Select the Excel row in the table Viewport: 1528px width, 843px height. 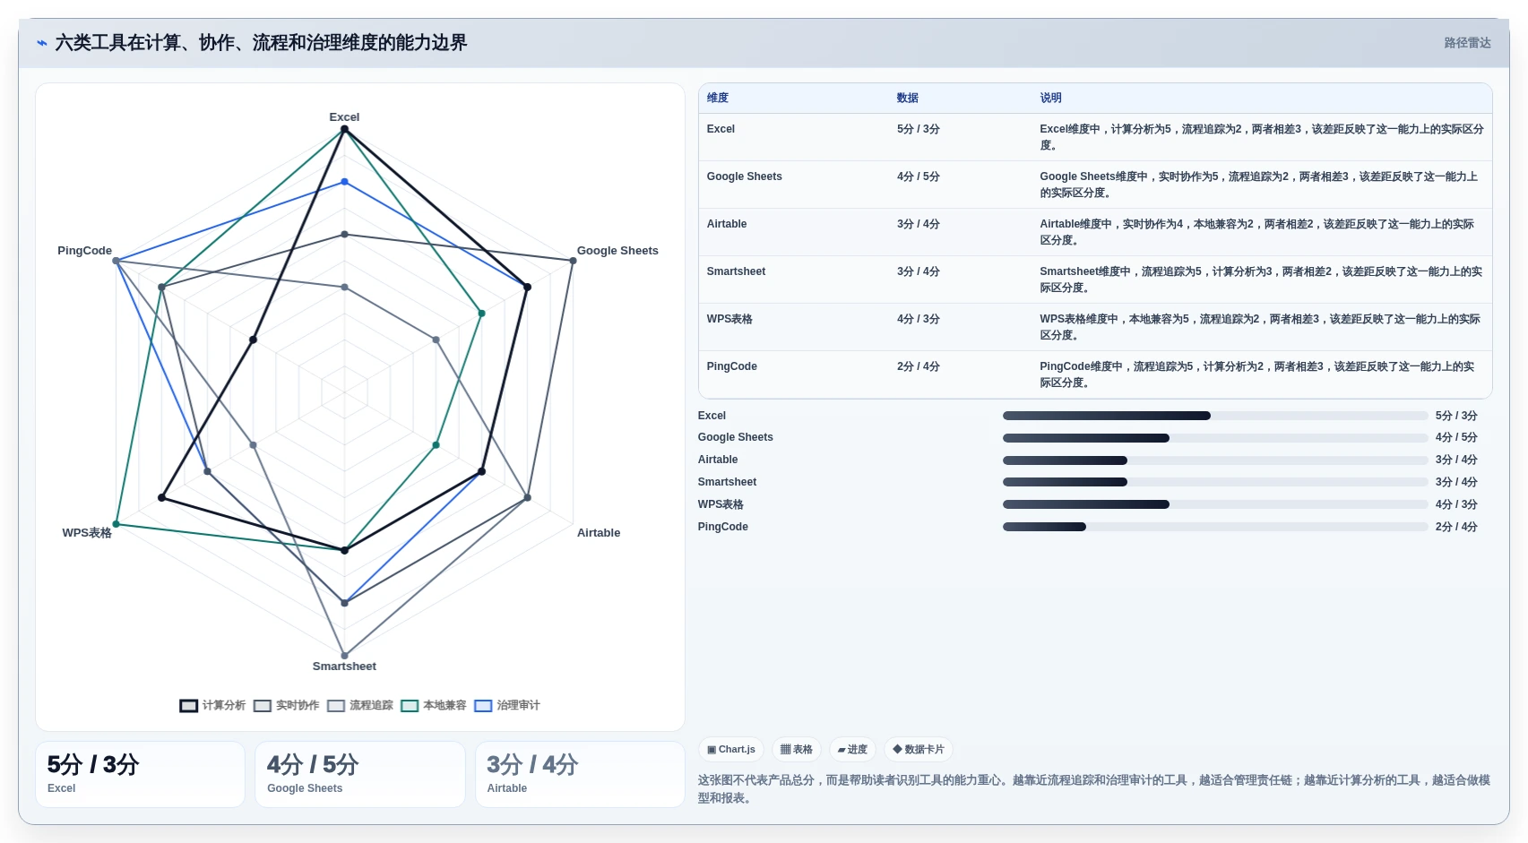[1095, 137]
